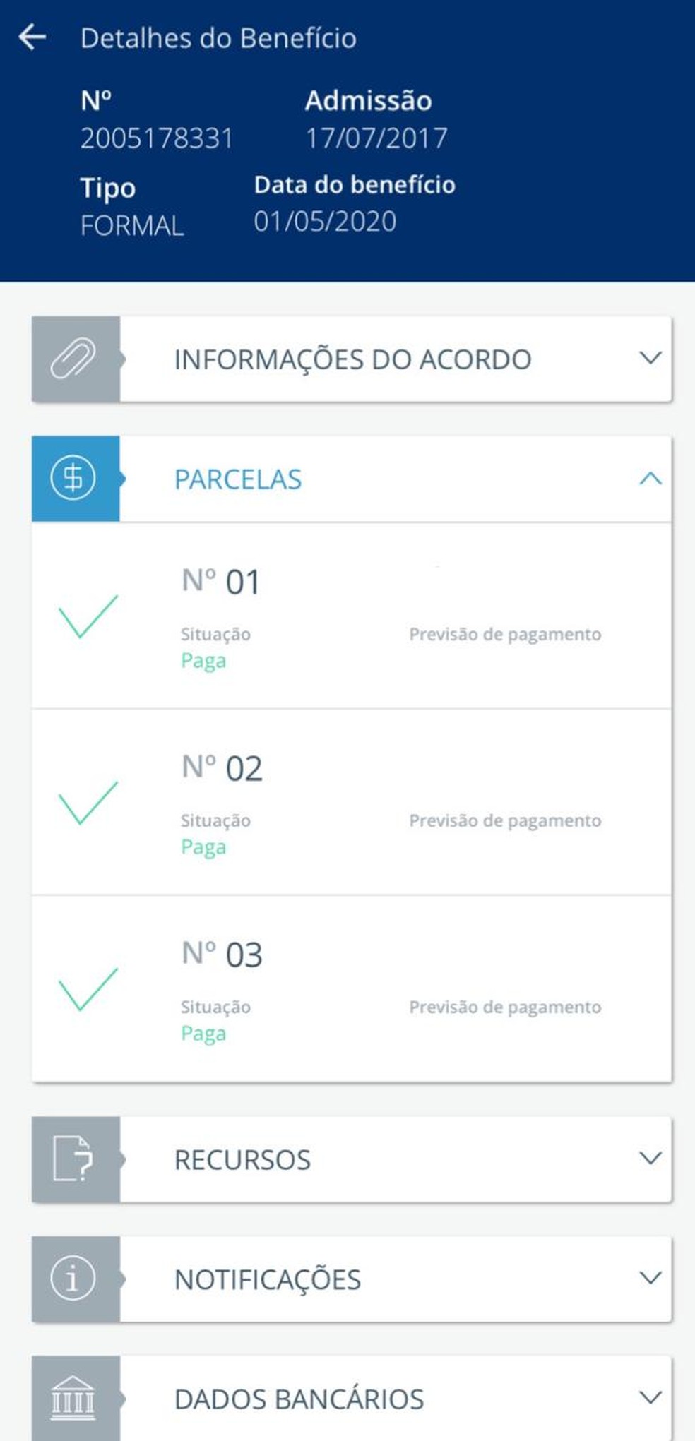Tap the back arrow icon

coord(32,37)
